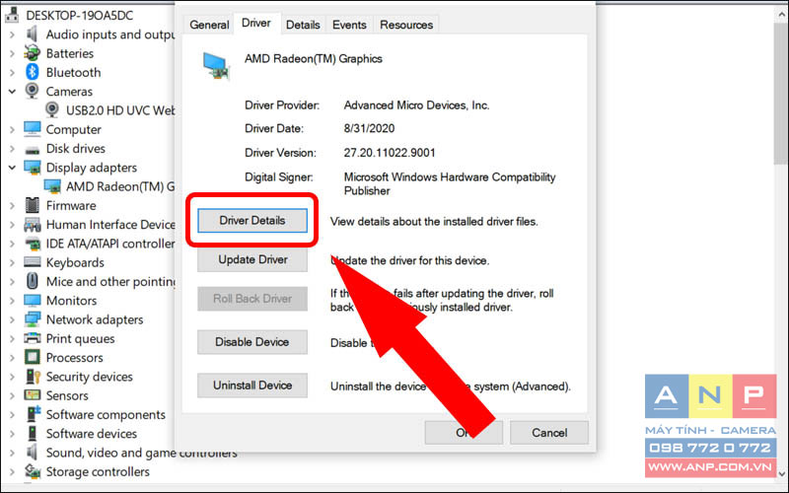The image size is (789, 493).
Task: Click the Bluetooth icon
Action: 33,72
